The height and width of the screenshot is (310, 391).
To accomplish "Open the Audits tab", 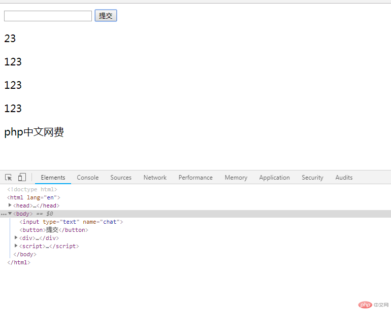I will tap(344, 178).
